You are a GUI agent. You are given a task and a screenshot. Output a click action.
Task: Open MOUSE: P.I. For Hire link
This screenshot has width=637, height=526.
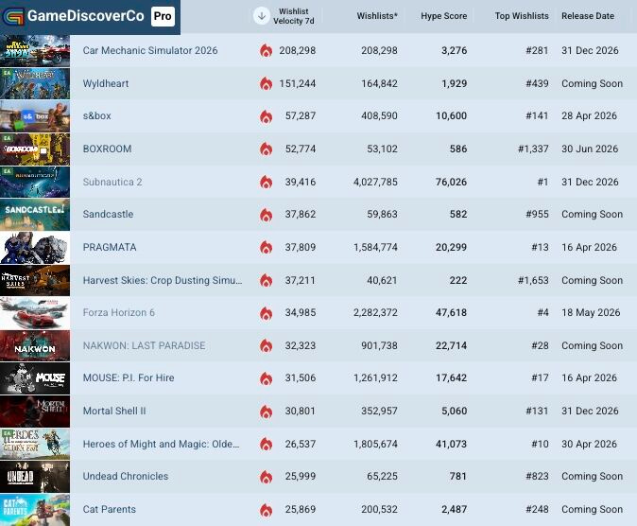pyautogui.click(x=129, y=377)
